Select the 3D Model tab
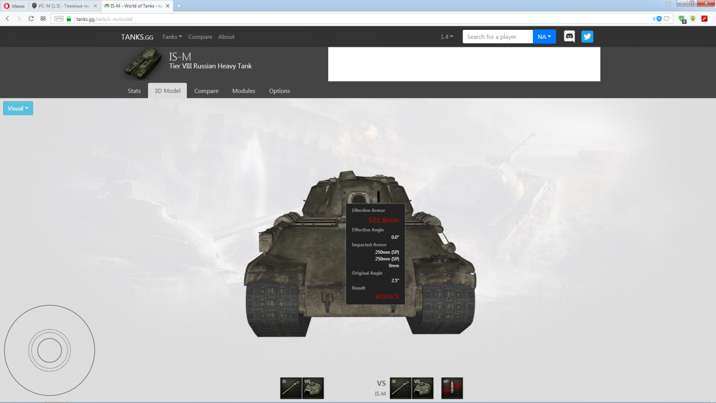The height and width of the screenshot is (403, 716). click(167, 91)
